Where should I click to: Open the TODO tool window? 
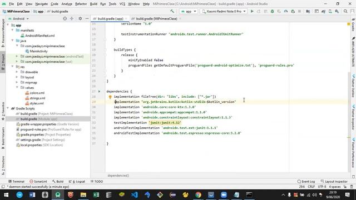pos(97,182)
